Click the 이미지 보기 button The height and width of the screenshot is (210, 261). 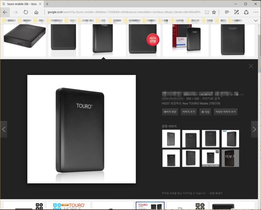(x=189, y=112)
